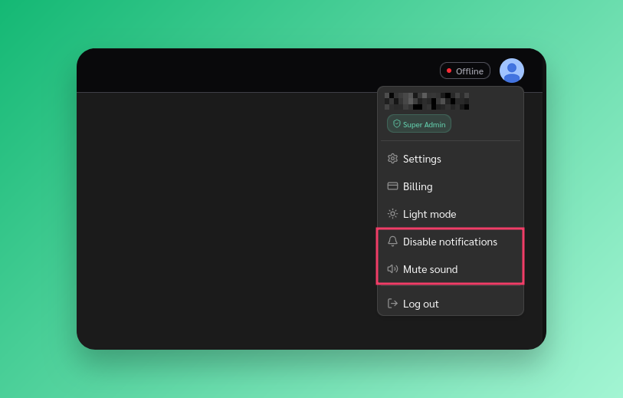Click the Settings gear icon

pyautogui.click(x=392, y=159)
